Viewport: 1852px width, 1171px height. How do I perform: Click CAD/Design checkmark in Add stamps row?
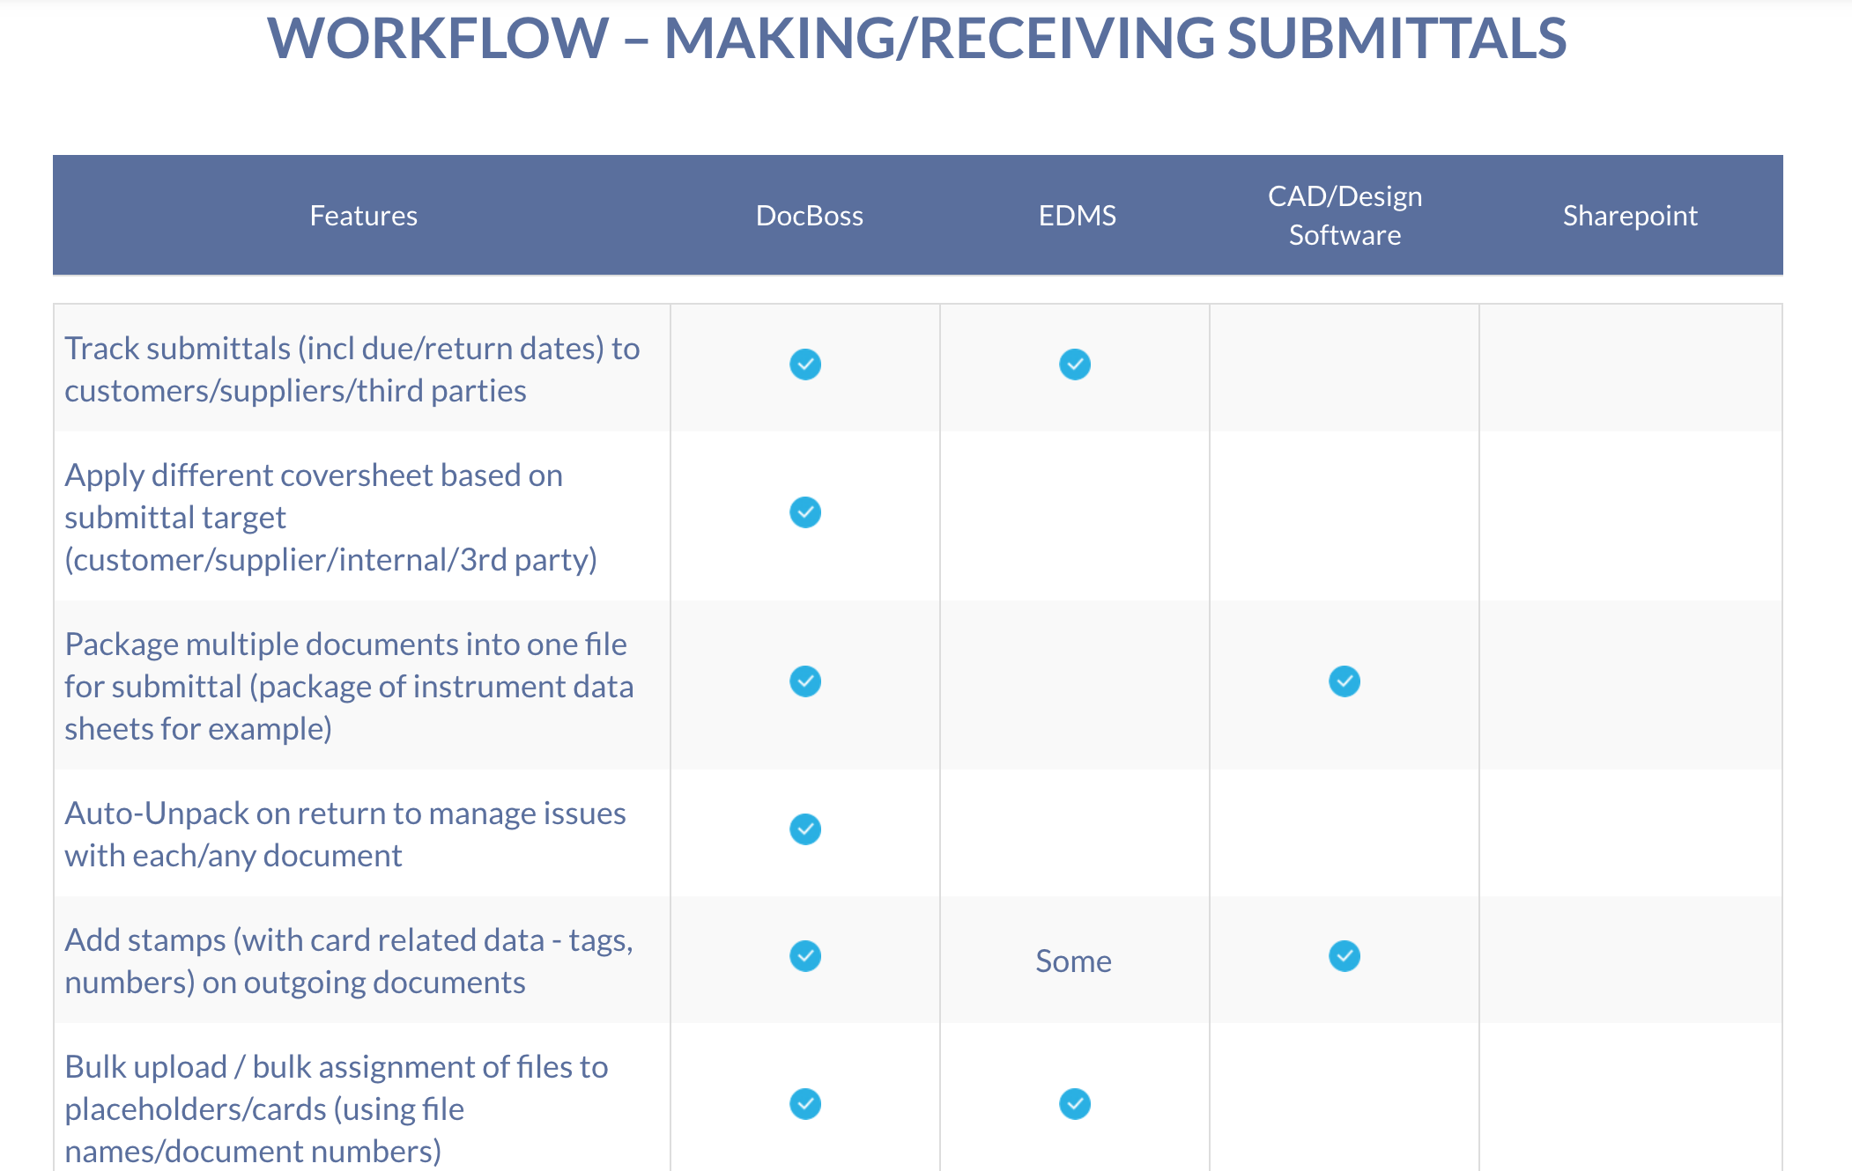point(1345,956)
